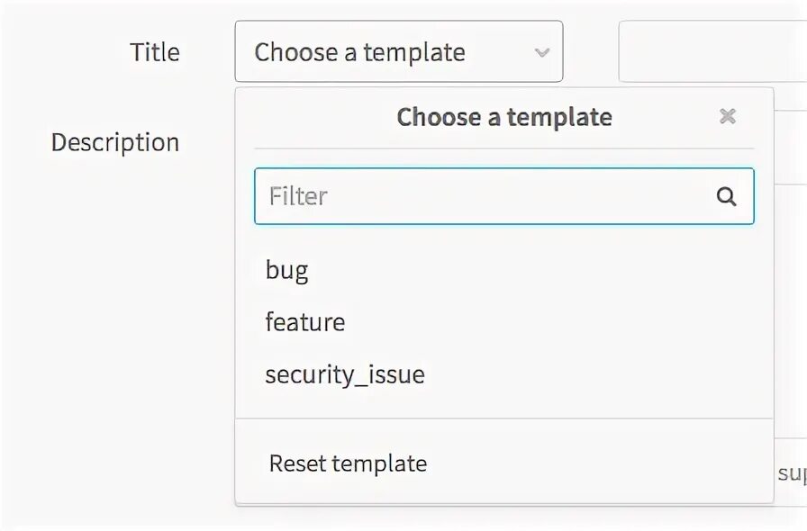Click the Reset template option
The image size is (807, 531).
click(x=348, y=463)
